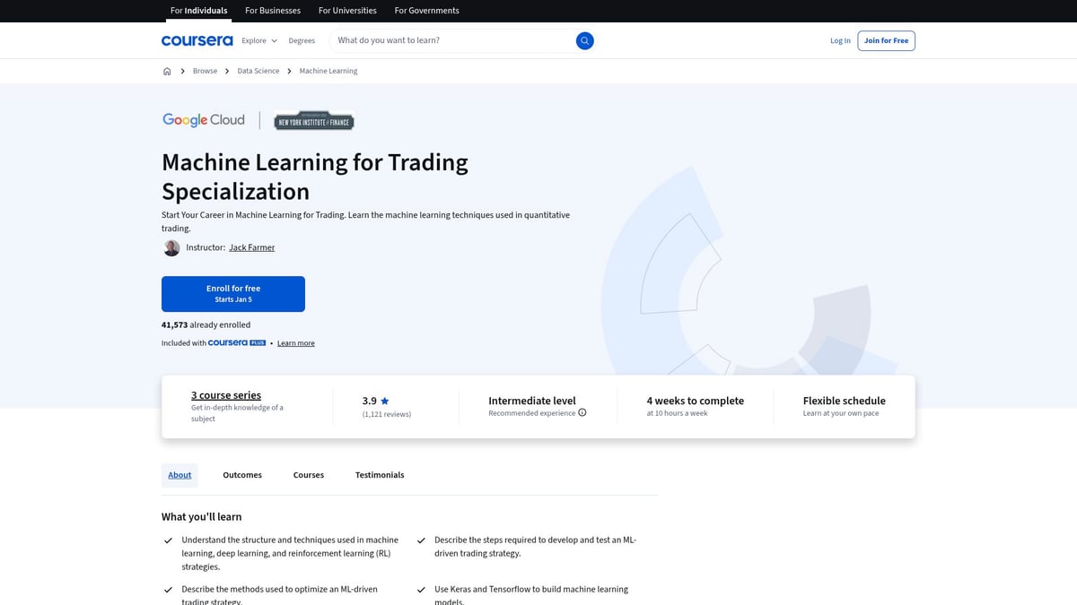The image size is (1077, 605).
Task: Click the 'What you'll learn' heading
Action: coord(202,517)
